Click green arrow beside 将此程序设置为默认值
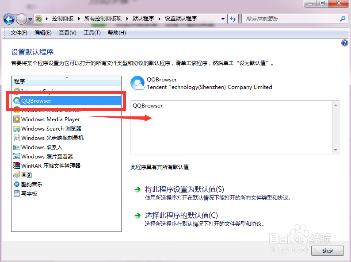 (x=137, y=189)
